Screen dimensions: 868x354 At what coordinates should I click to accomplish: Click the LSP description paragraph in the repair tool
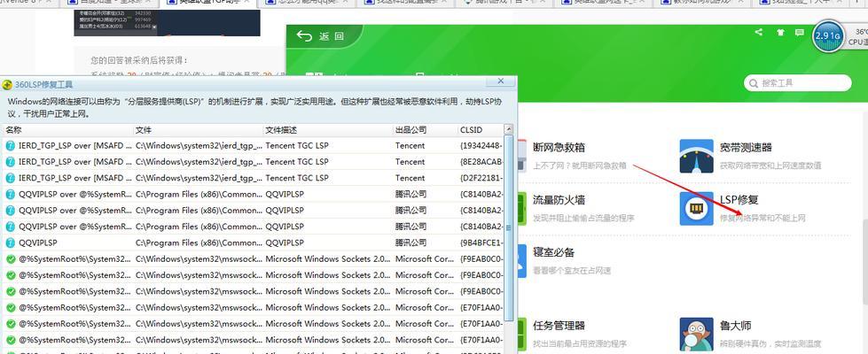[255, 108]
